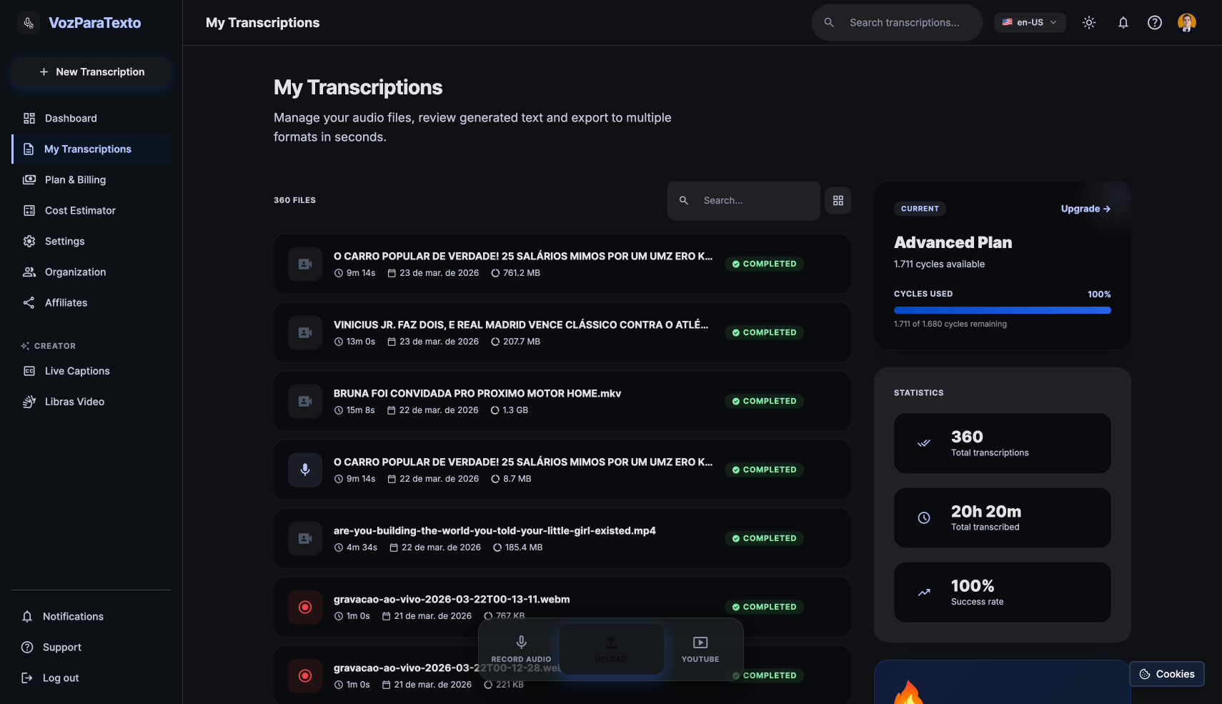Image resolution: width=1222 pixels, height=704 pixels.
Task: Go to Live Captions in the sidebar
Action: [x=77, y=371]
